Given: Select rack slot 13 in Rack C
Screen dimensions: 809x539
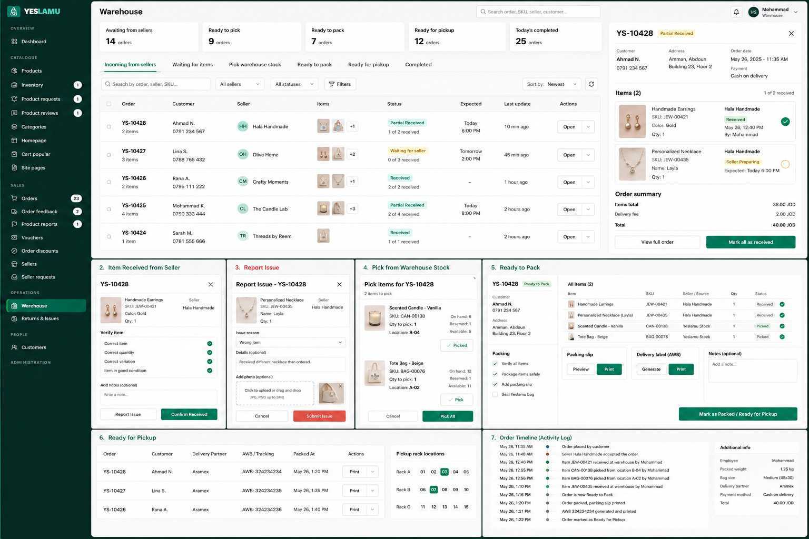Looking at the screenshot, I should pos(445,507).
